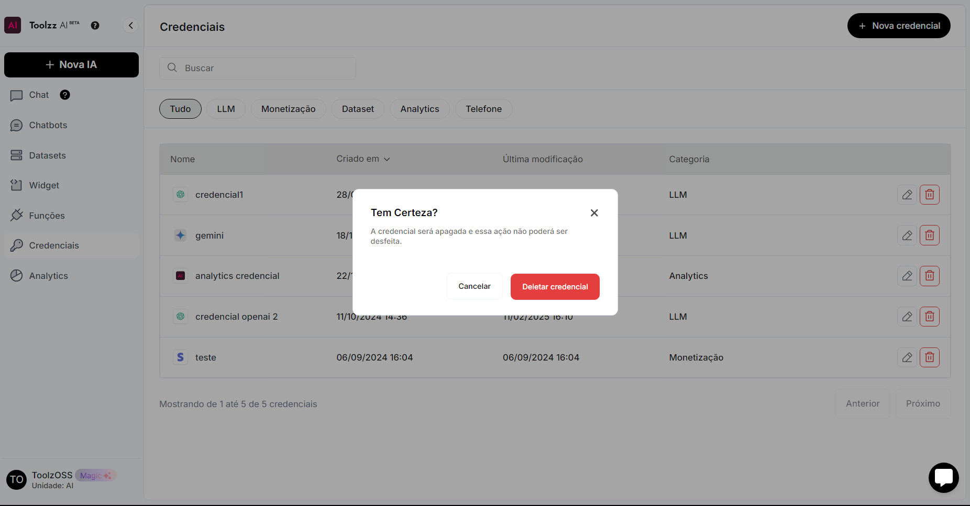
Task: Delete the credencial openai 2 row
Action: coord(930,317)
